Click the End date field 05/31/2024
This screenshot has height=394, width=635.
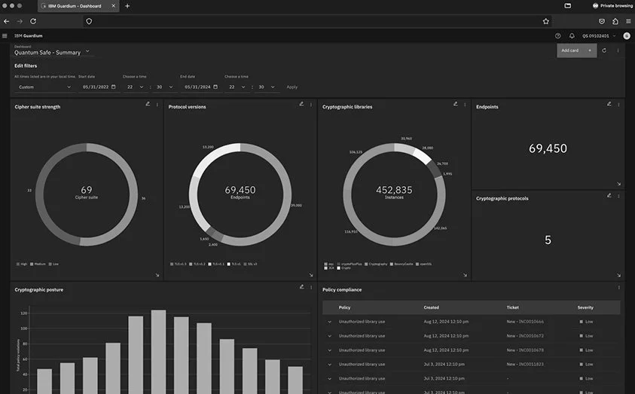201,87
